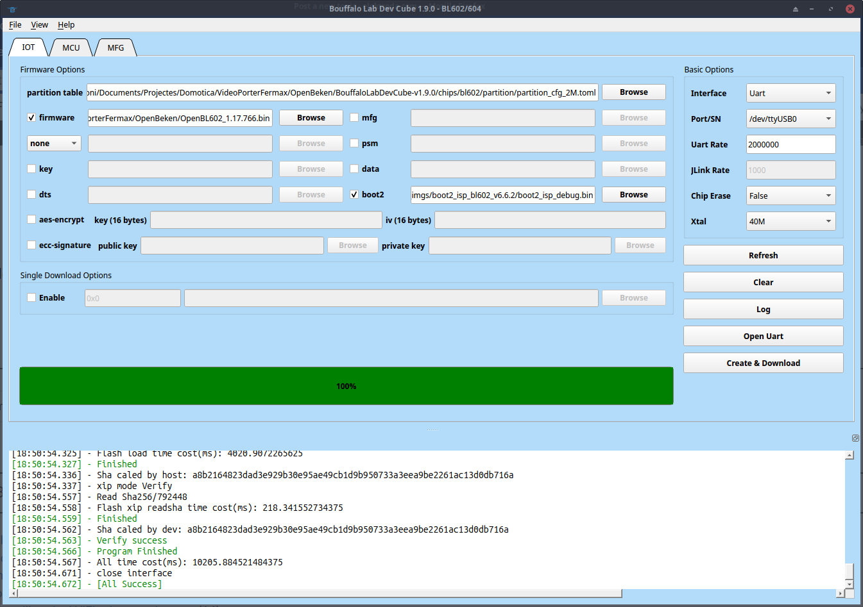The width and height of the screenshot is (863, 607).
Task: Click the log panel float icon
Action: pos(855,438)
